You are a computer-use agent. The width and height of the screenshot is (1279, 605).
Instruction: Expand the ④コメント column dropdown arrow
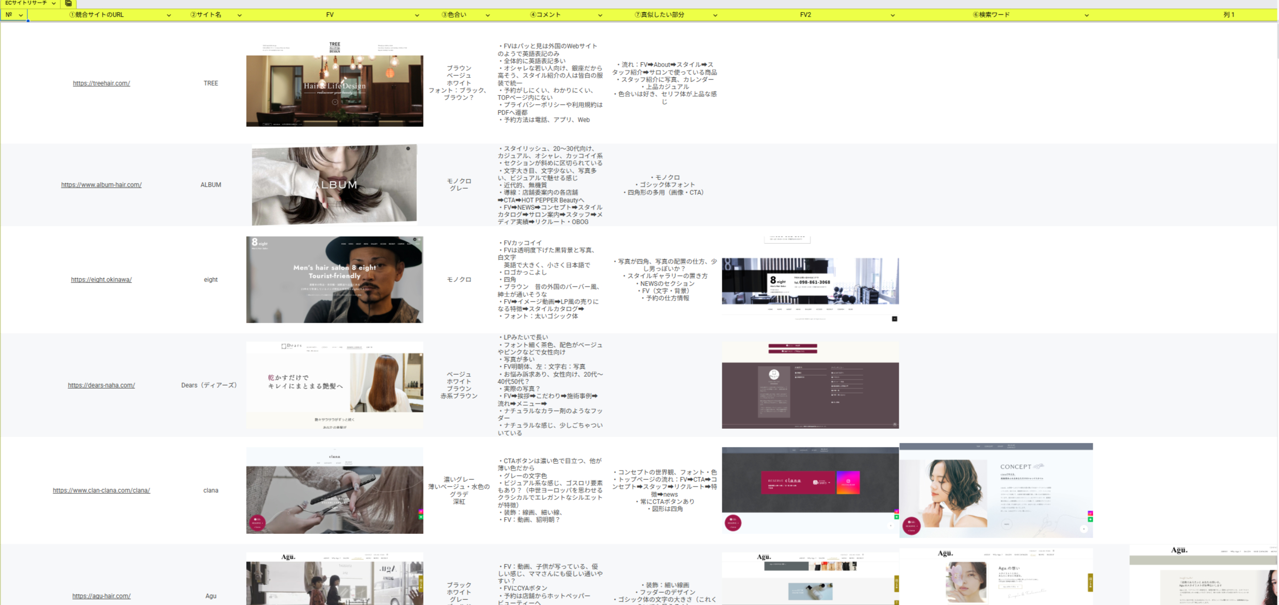click(x=600, y=15)
